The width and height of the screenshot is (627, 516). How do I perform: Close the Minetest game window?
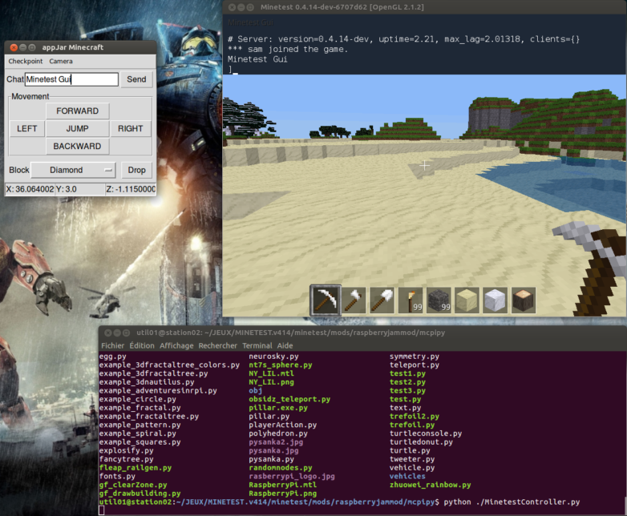coord(232,7)
